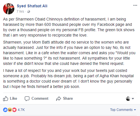Open the Top Comments sorting dropdown

pos(123,110)
